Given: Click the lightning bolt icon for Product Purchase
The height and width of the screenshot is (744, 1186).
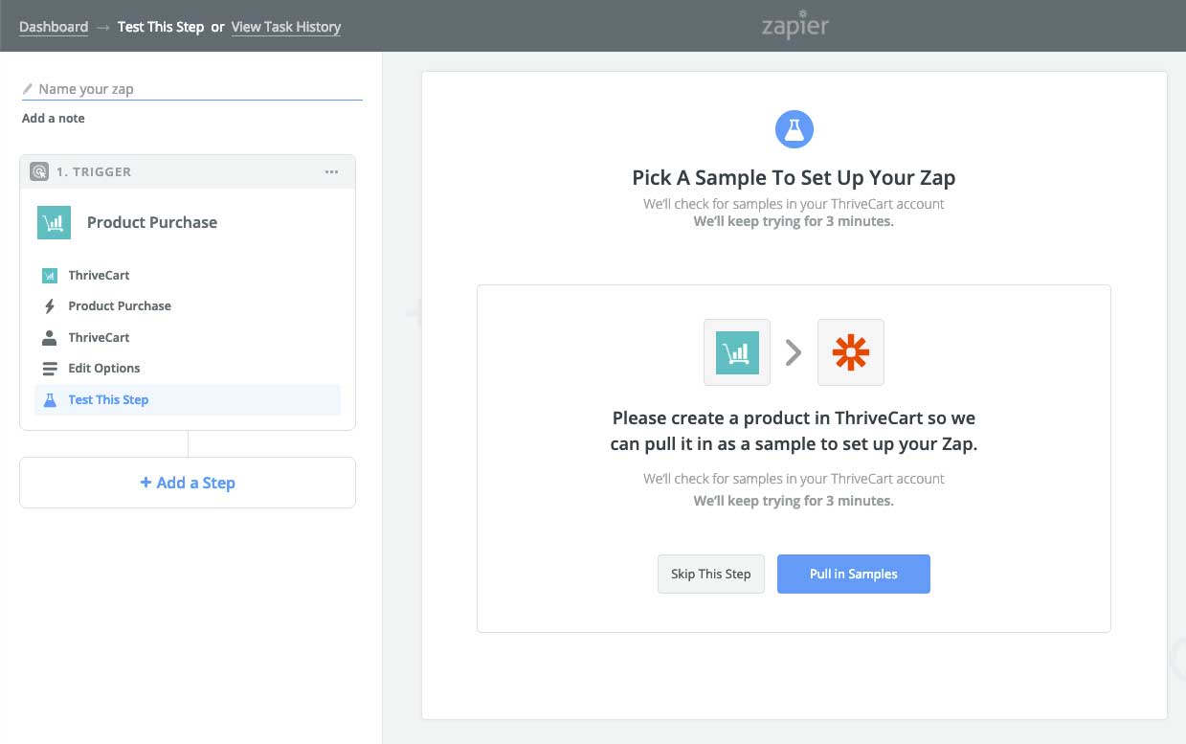Looking at the screenshot, I should coord(50,306).
